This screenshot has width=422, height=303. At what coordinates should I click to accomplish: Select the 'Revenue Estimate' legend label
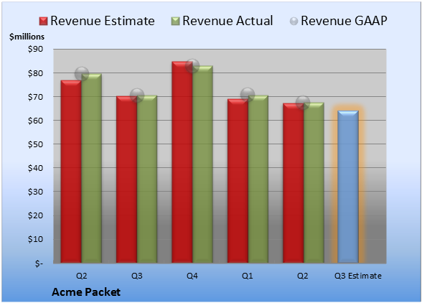tap(103, 21)
